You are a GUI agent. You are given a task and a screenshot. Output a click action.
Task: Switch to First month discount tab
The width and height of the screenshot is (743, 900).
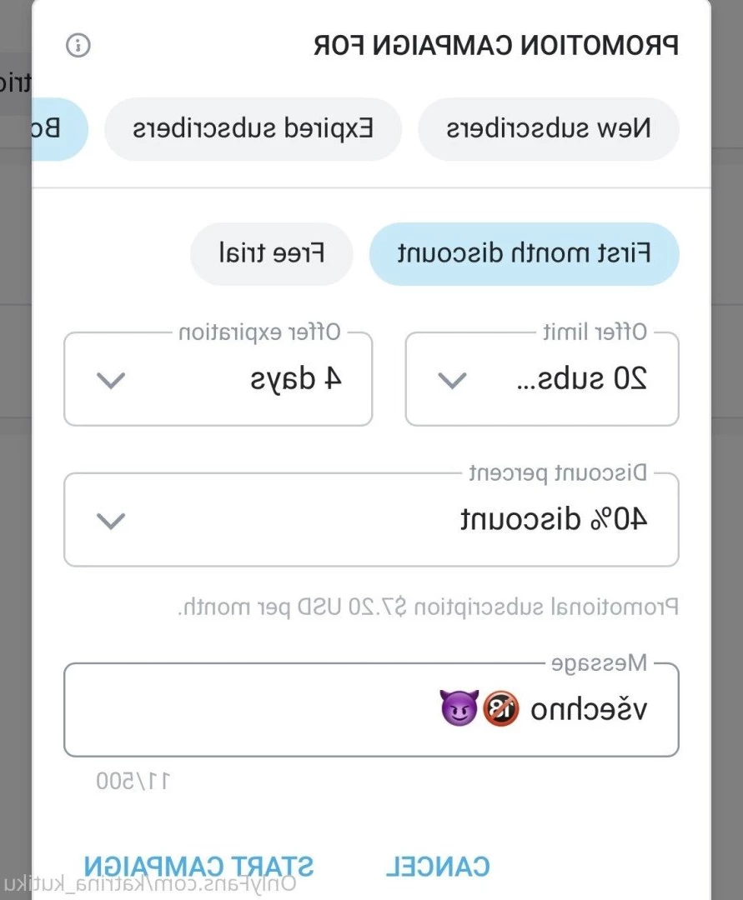pyautogui.click(x=525, y=253)
